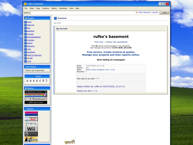Maximize the rufke's basement window
193x145 pixels.
(x=164, y=4)
